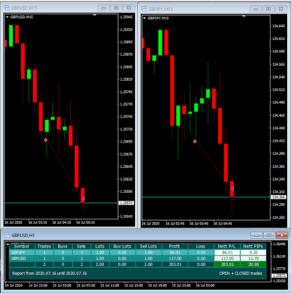291x293 pixels.
Task: Click the GBPJPY Nett P/L value 86.01
Action: click(227, 253)
